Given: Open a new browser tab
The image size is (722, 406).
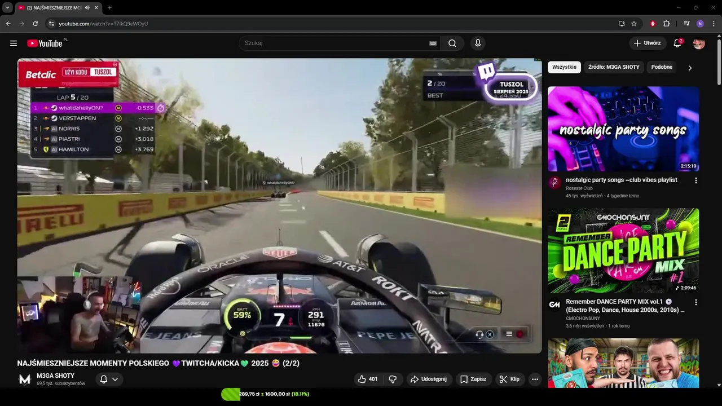Looking at the screenshot, I should pyautogui.click(x=109, y=7).
